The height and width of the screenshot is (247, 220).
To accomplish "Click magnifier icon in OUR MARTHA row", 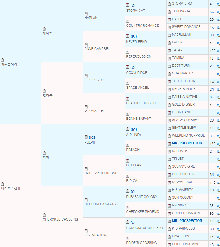I will point(218,74).
